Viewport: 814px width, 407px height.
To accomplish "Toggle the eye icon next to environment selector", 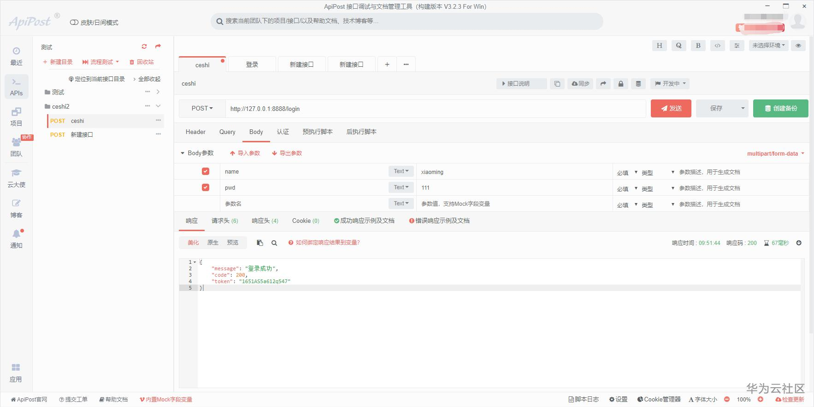I will click(798, 46).
